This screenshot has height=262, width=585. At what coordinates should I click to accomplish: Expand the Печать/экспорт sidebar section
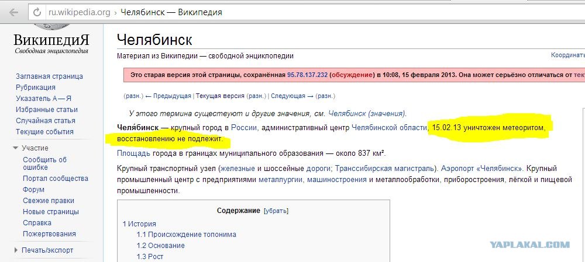(16, 250)
